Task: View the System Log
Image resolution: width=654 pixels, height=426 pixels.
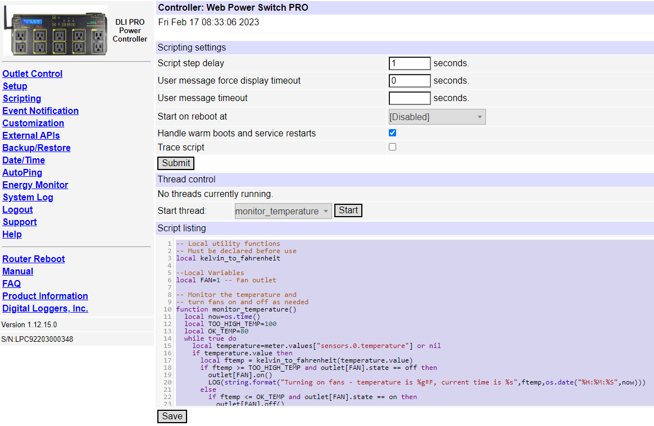Action: click(28, 197)
